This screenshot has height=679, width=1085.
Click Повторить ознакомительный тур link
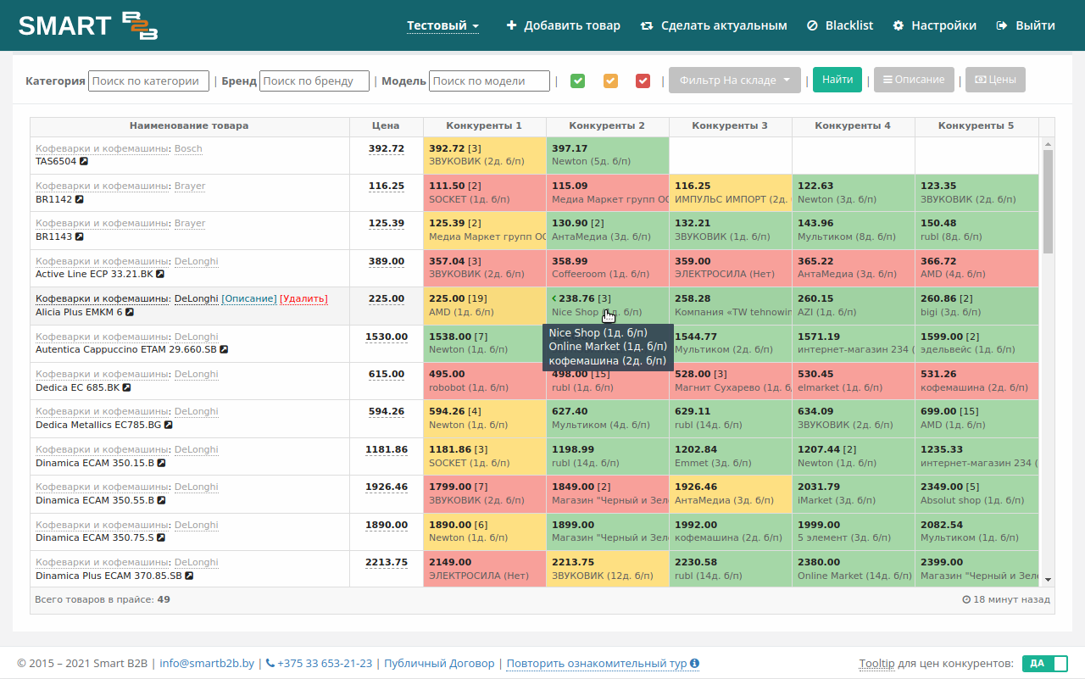(x=597, y=664)
